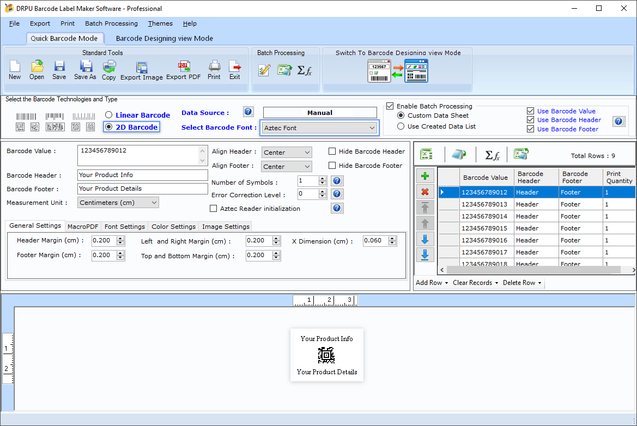Increase Header Margin spinner value

(120, 239)
